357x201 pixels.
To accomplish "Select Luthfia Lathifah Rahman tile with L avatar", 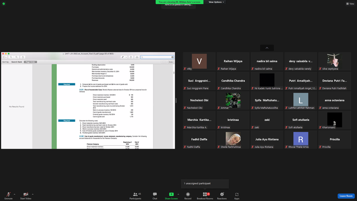I will pyautogui.click(x=301, y=100).
